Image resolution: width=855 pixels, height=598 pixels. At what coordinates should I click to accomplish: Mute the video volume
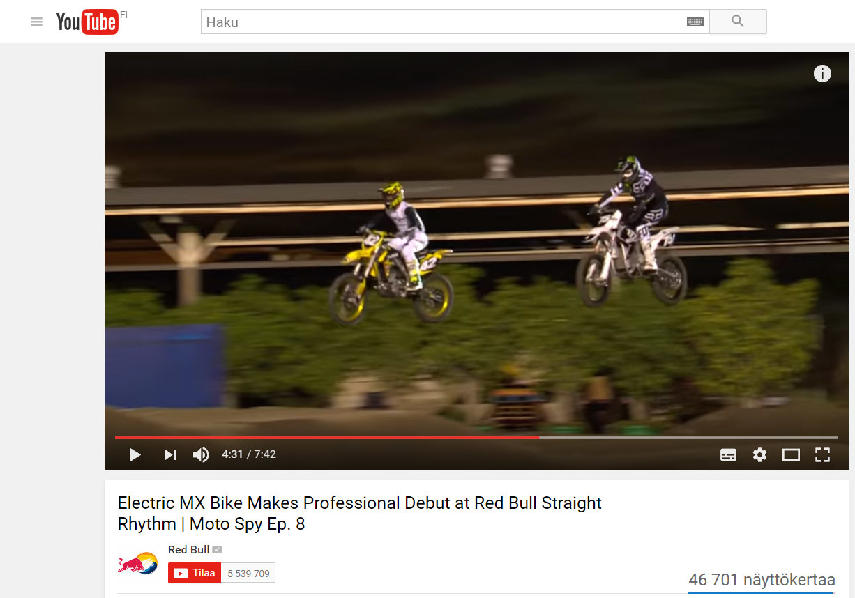tap(201, 454)
